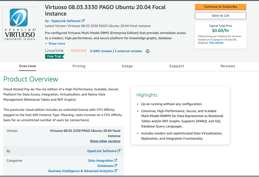Click the Product Overview heading
Screen dimensions: 259x177
[31, 79]
